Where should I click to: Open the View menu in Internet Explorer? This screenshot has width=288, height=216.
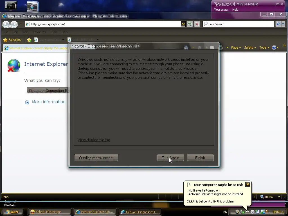[x=25, y=32]
